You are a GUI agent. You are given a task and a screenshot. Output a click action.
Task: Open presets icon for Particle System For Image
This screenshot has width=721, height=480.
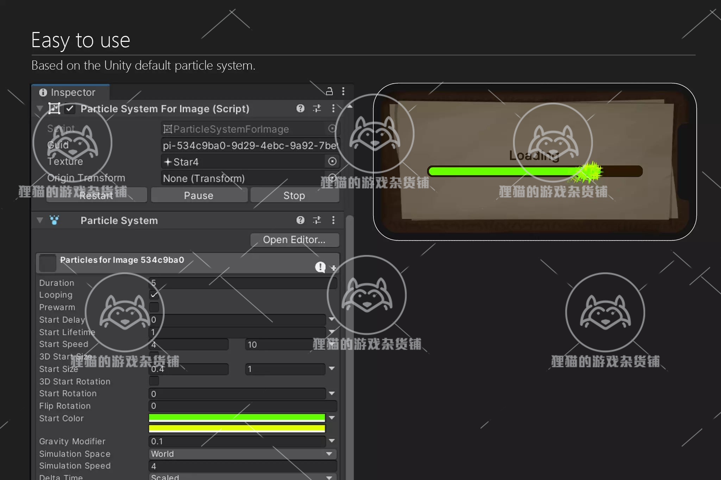pyautogui.click(x=317, y=108)
